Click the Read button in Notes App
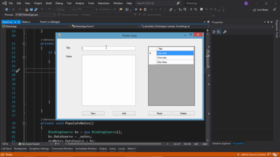Image resolution: width=280 pixels, height=157 pixels. tap(159, 113)
